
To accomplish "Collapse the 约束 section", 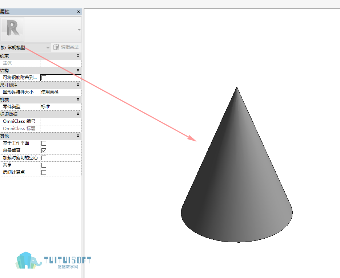I will pos(78,56).
